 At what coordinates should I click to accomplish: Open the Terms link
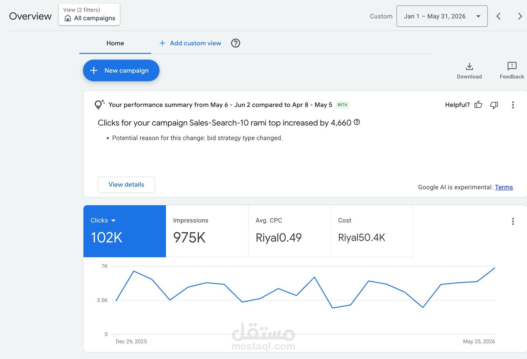pos(504,187)
